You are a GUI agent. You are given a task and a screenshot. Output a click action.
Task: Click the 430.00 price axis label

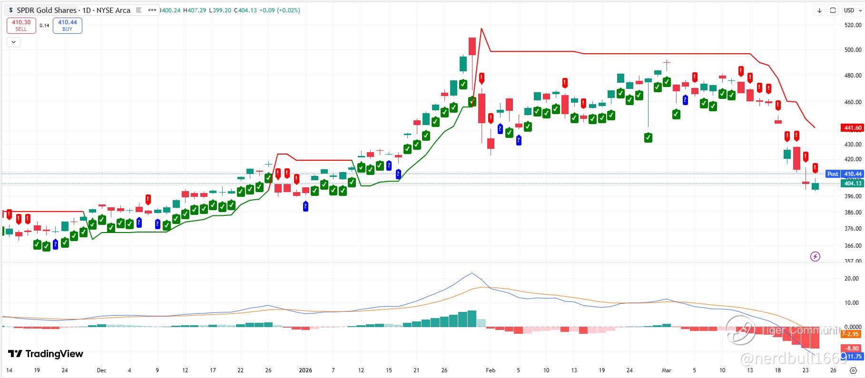click(853, 144)
